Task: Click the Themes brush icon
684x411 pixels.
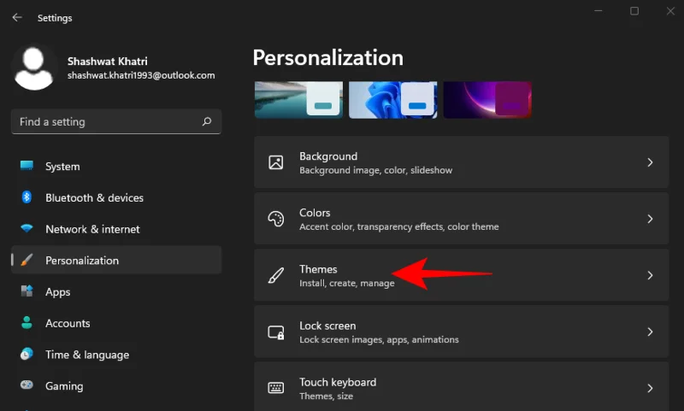Action: click(x=275, y=275)
